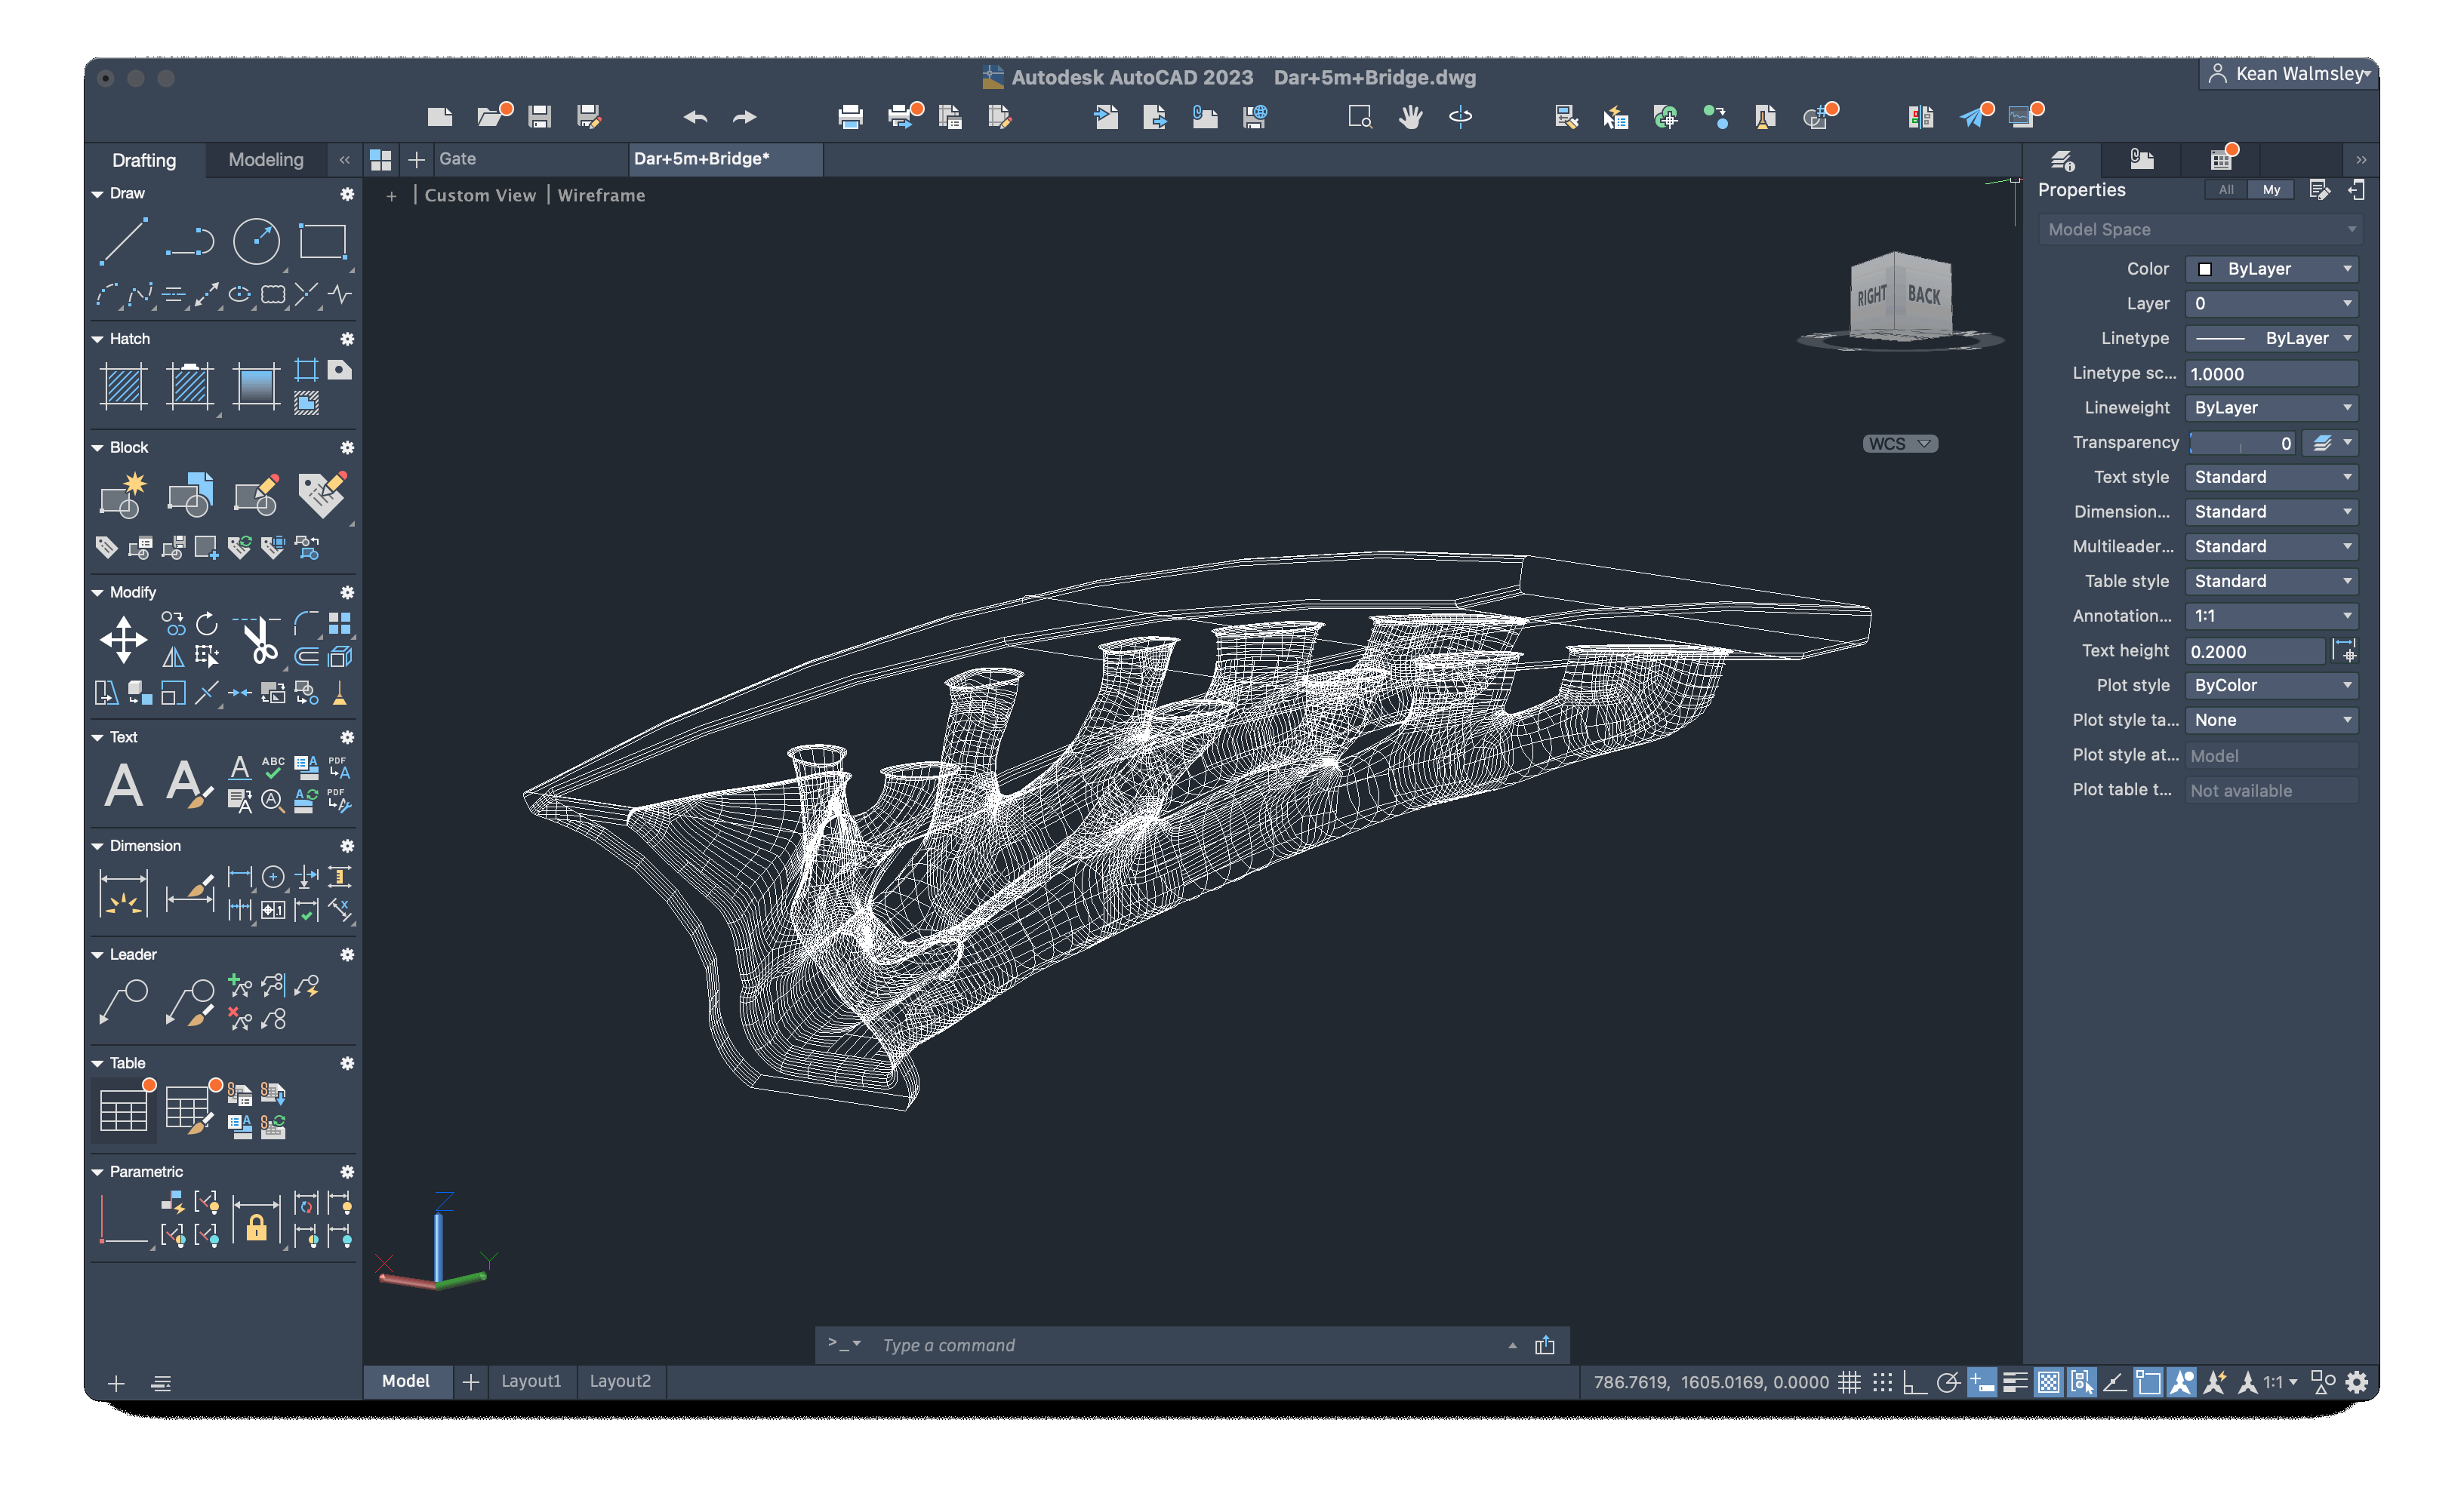Select the Hatch tool

122,385
